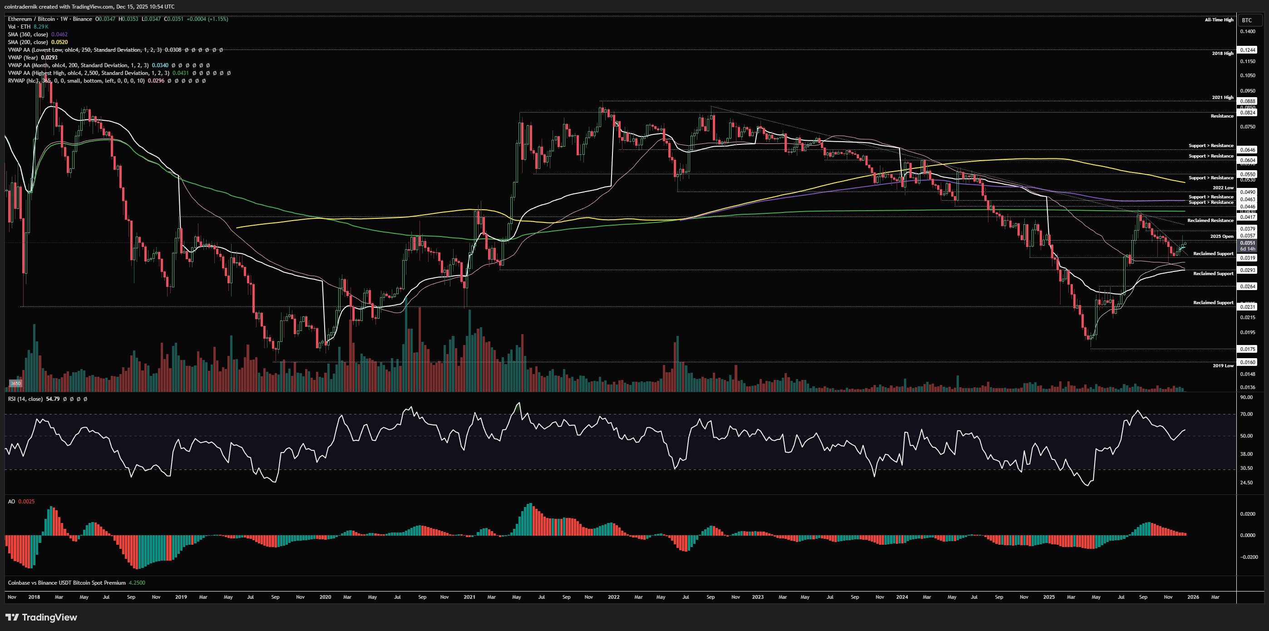Click the yellow 0.0520 SMA value
The image size is (1269, 631).
(x=59, y=42)
